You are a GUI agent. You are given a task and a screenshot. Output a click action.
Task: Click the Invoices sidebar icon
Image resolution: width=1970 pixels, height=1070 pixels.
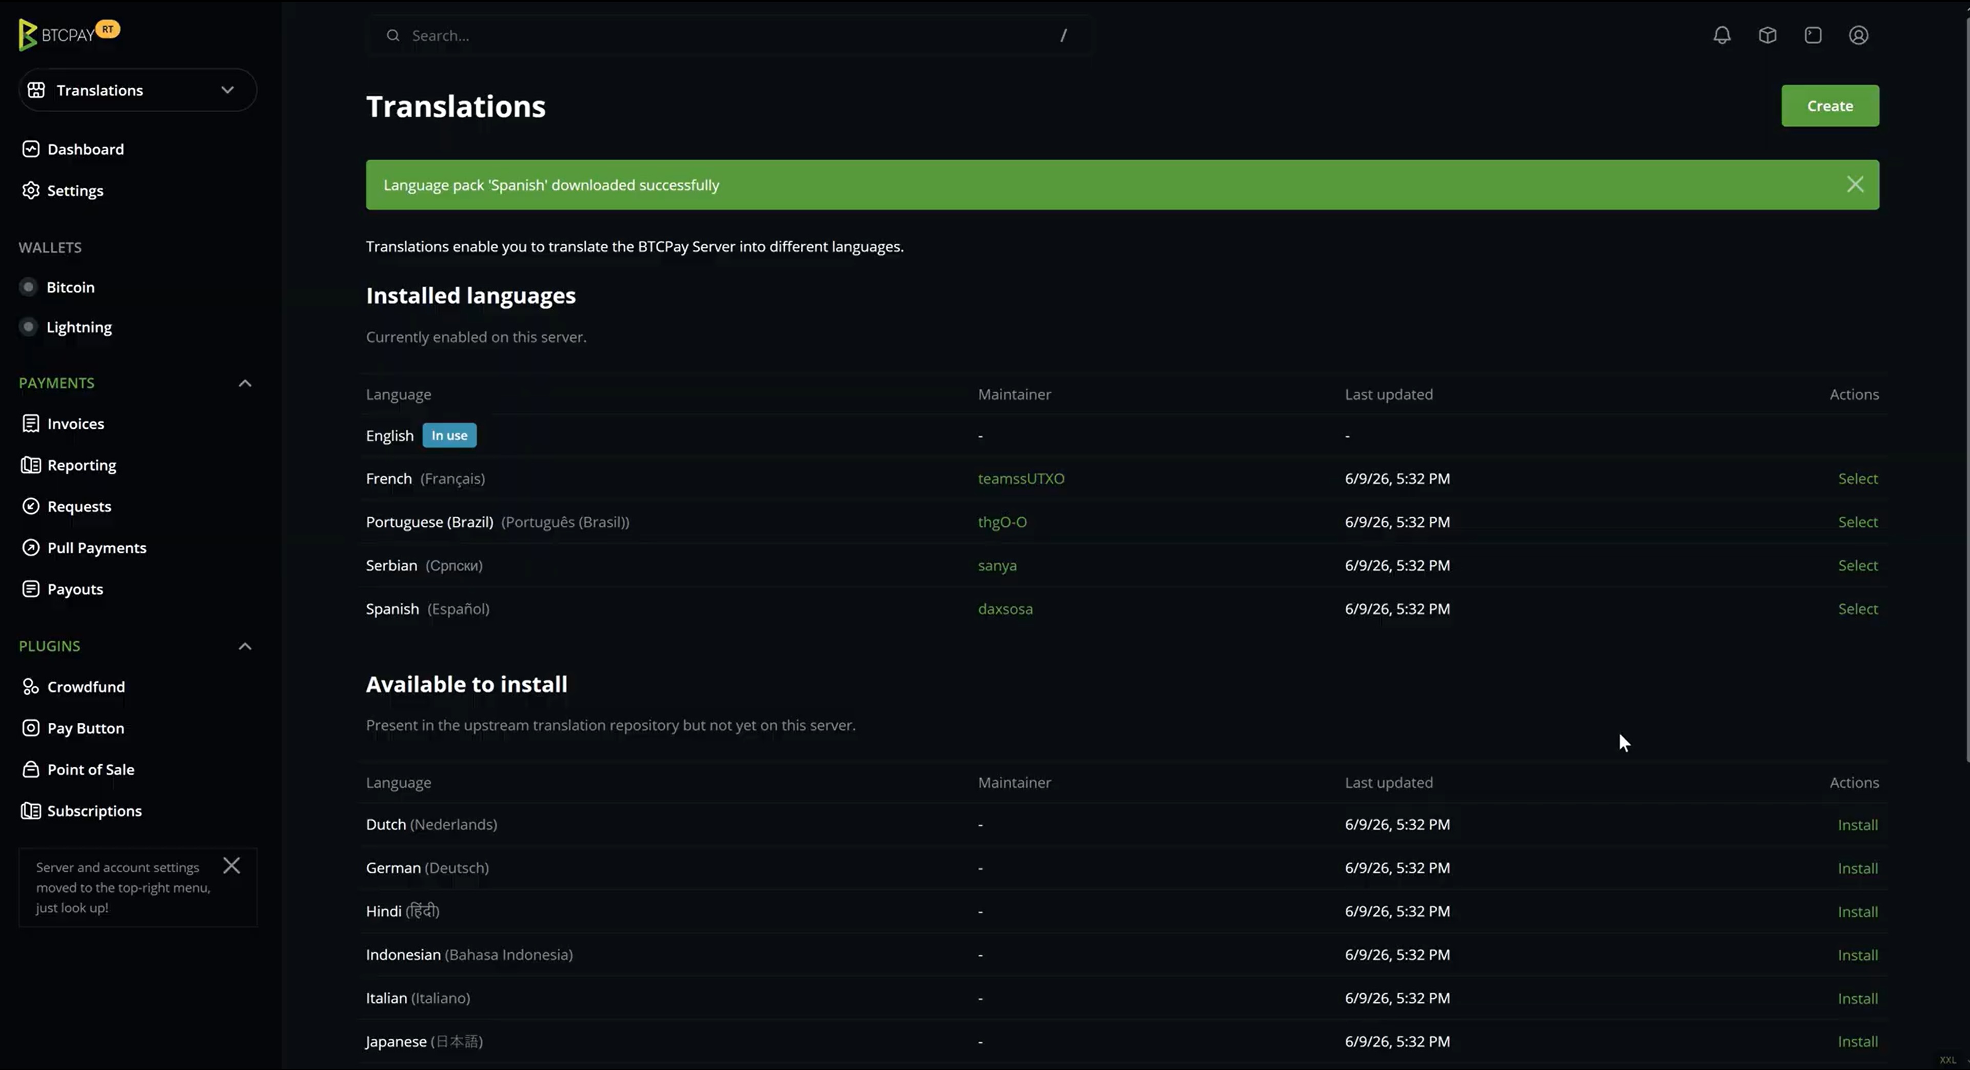(31, 424)
